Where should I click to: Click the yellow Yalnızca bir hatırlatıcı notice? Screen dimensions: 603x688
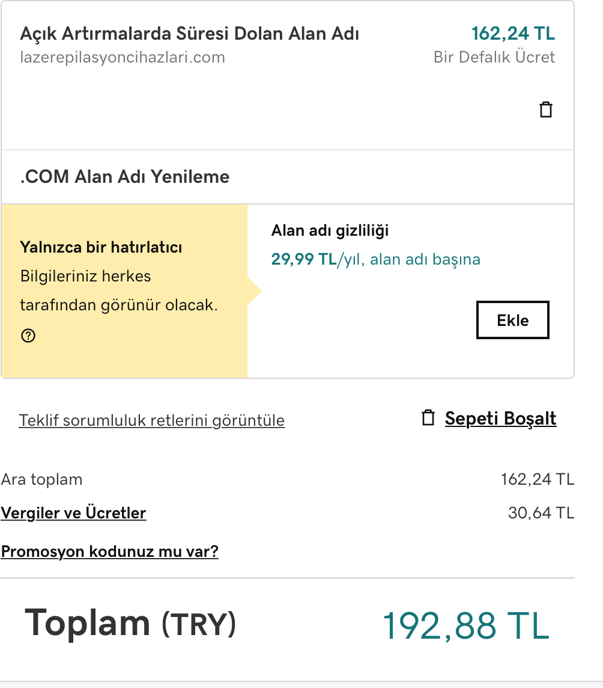tap(124, 291)
